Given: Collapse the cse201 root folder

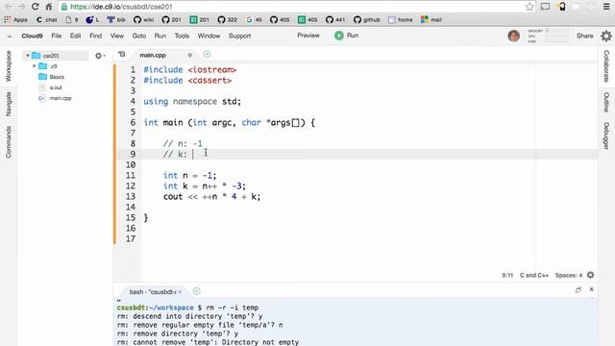Looking at the screenshot, I should coord(28,56).
